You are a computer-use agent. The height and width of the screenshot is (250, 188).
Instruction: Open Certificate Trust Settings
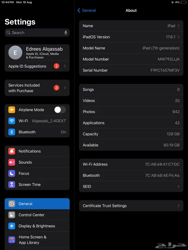pyautogui.click(x=131, y=206)
